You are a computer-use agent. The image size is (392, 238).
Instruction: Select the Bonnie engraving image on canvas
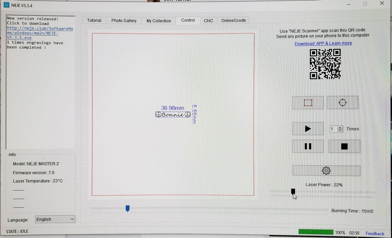tap(173, 115)
